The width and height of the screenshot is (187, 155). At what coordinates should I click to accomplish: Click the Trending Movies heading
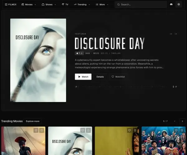click(x=12, y=121)
